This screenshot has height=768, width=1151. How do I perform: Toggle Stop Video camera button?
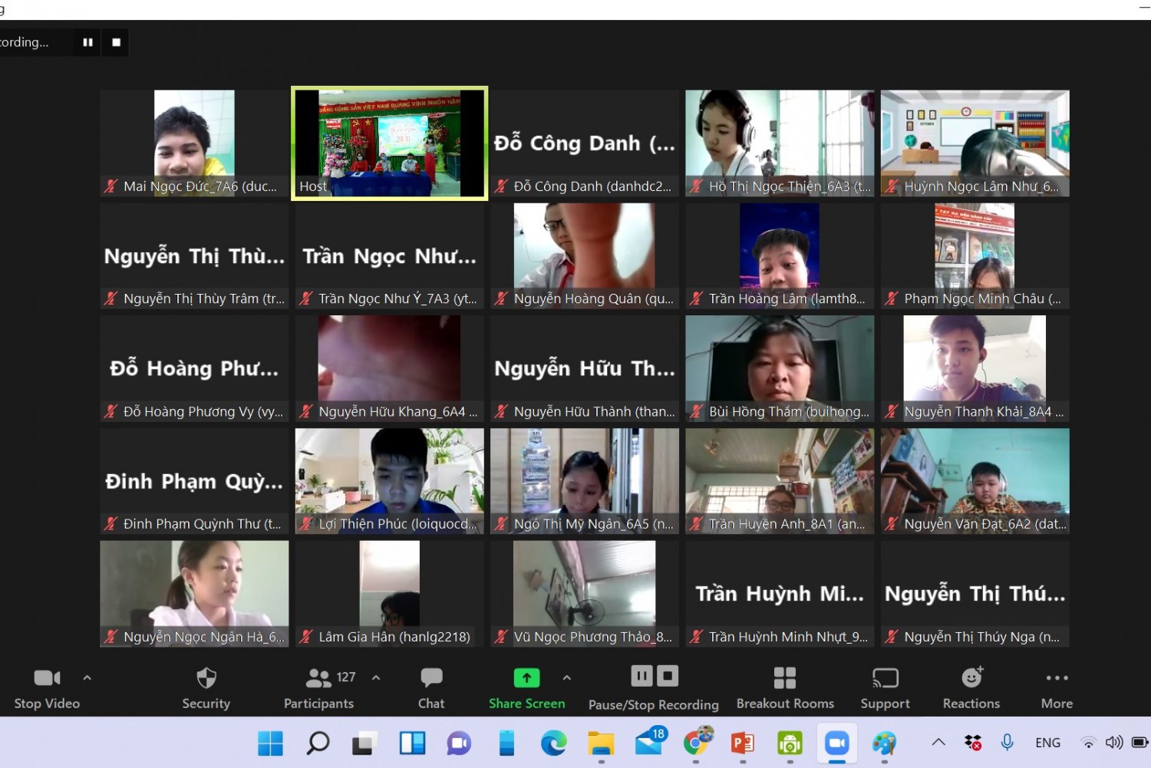[47, 687]
